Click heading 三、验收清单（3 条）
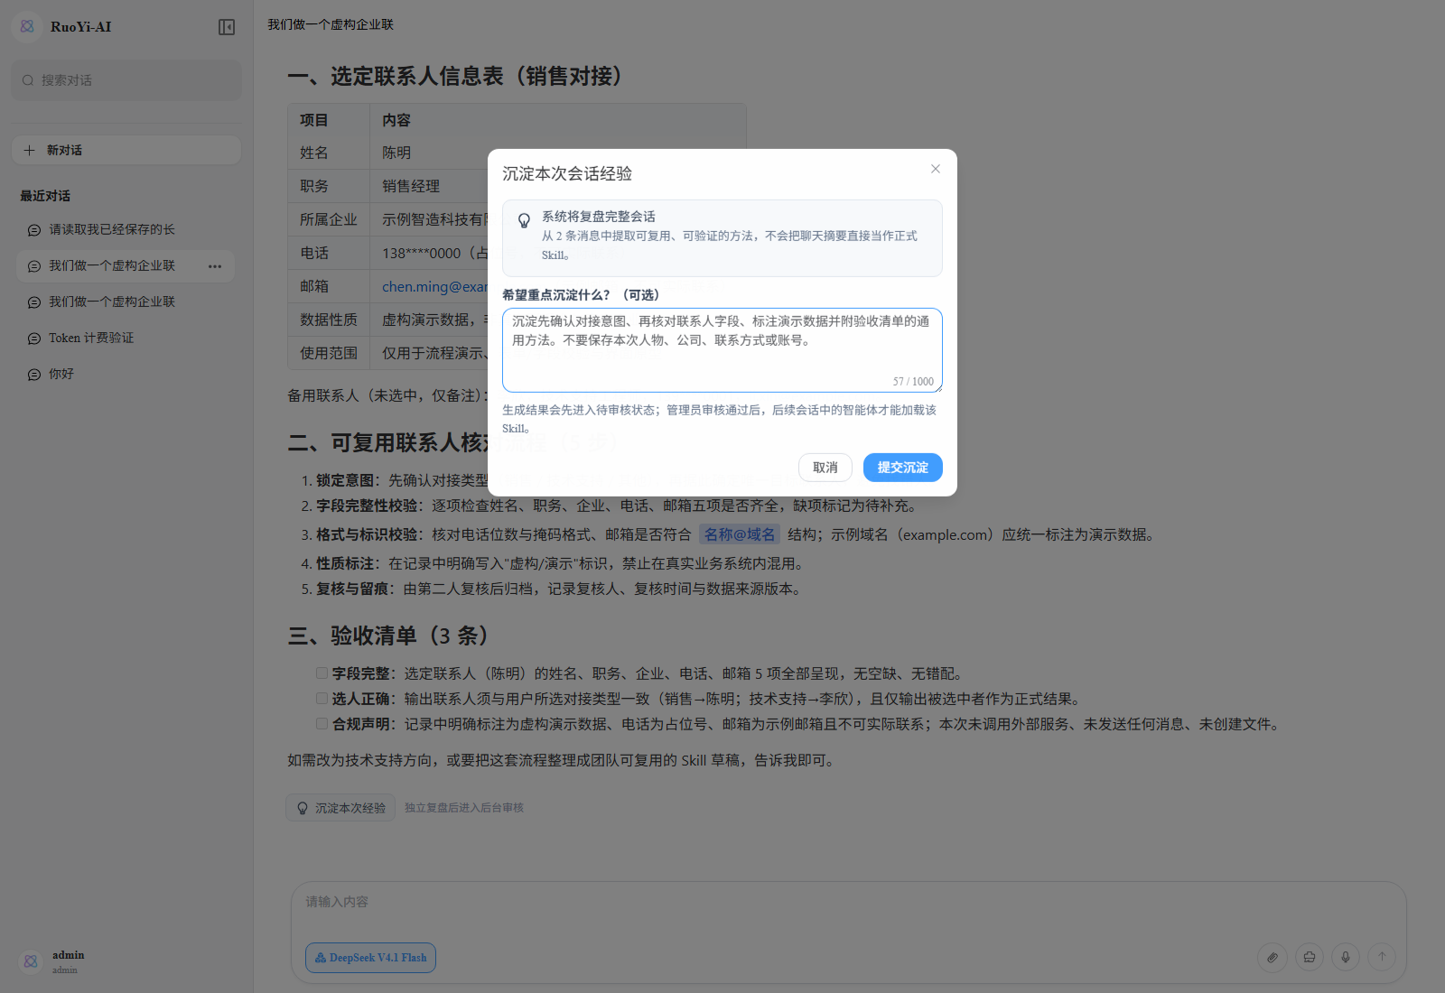Viewport: 1445px width, 993px height. [x=388, y=636]
